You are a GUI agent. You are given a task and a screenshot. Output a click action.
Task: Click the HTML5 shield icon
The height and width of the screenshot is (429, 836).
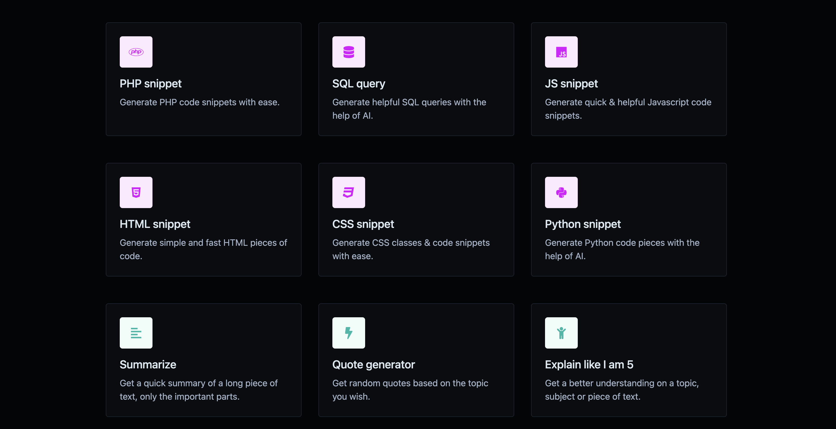click(136, 192)
